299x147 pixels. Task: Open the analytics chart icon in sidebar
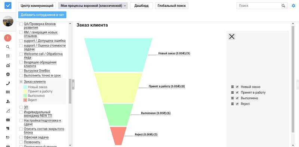(8, 65)
